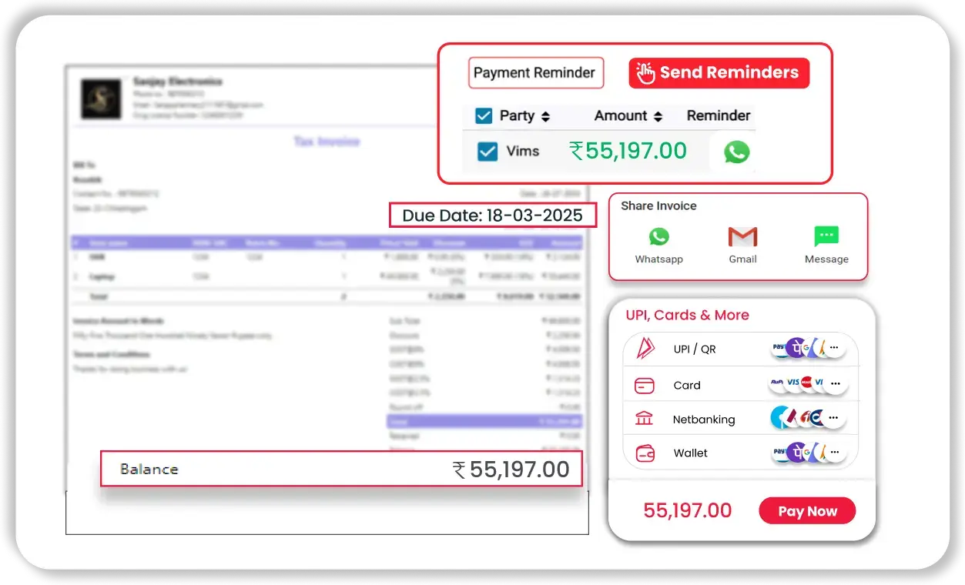Click the Wallet payment icon
Screen dimensions: 965x585
point(645,453)
